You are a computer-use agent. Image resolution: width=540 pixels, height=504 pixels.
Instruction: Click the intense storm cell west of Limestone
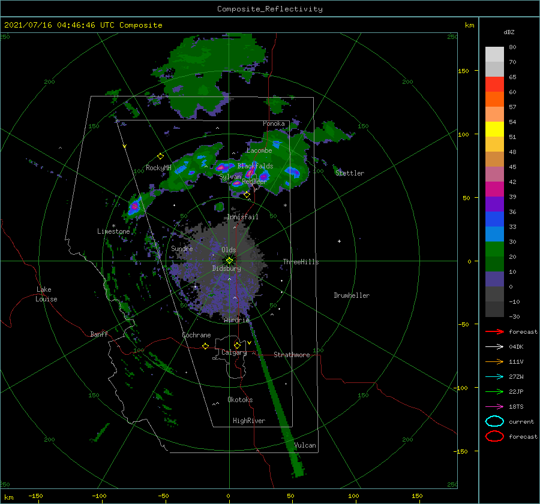134,207
